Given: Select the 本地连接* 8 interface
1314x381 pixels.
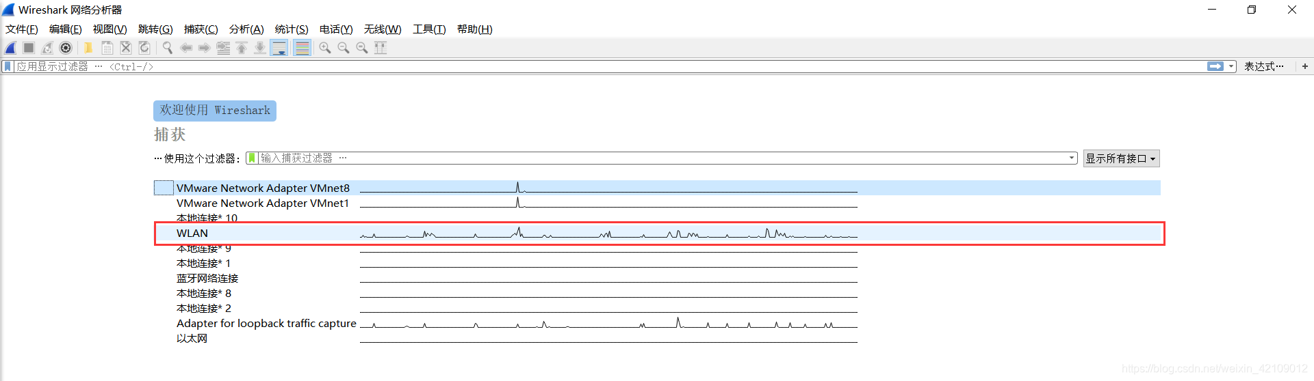Looking at the screenshot, I should [657, 293].
